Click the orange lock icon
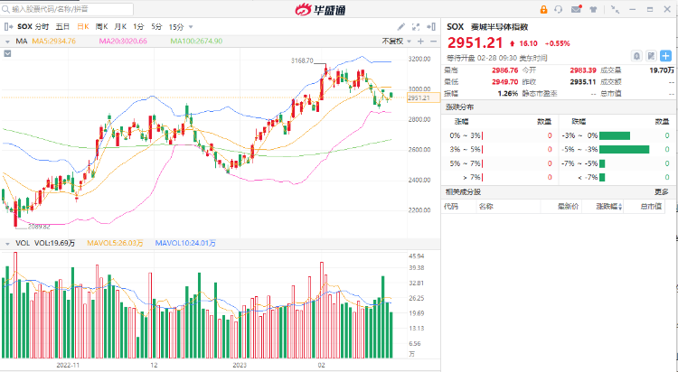The width and height of the screenshot is (678, 372). 543,9
